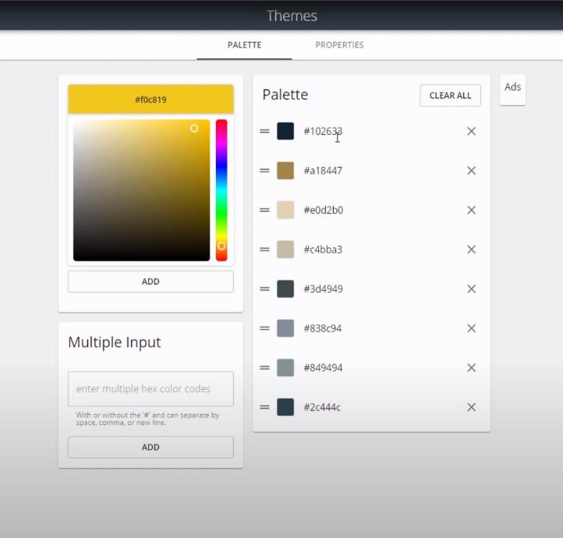Click inside the yellow saturation gradient area
563x538 pixels.
[x=141, y=190]
